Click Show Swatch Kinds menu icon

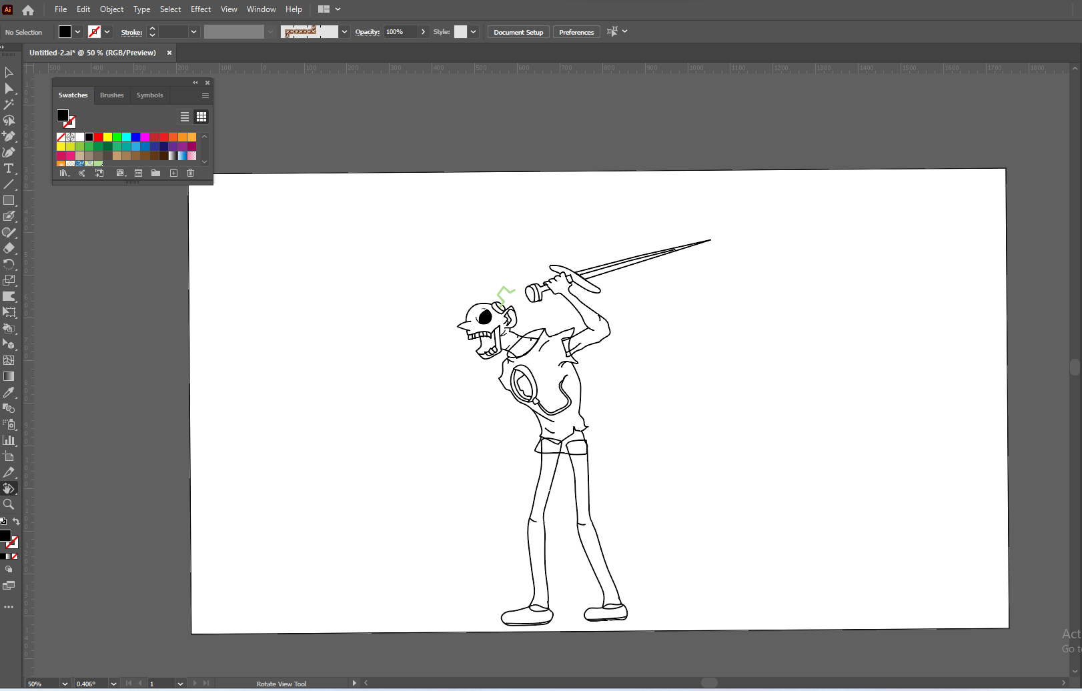click(x=121, y=173)
